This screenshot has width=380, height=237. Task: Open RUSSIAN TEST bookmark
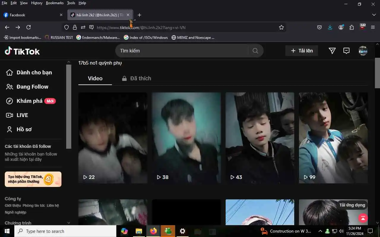pos(59,38)
